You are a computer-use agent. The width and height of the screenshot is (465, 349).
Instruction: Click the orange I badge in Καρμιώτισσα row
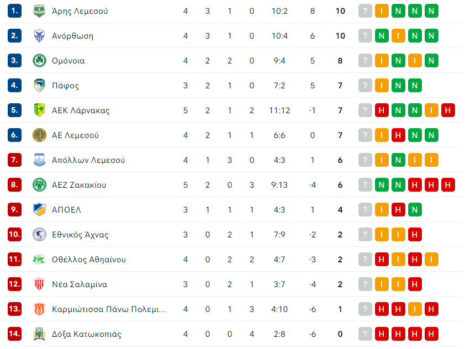(x=415, y=309)
